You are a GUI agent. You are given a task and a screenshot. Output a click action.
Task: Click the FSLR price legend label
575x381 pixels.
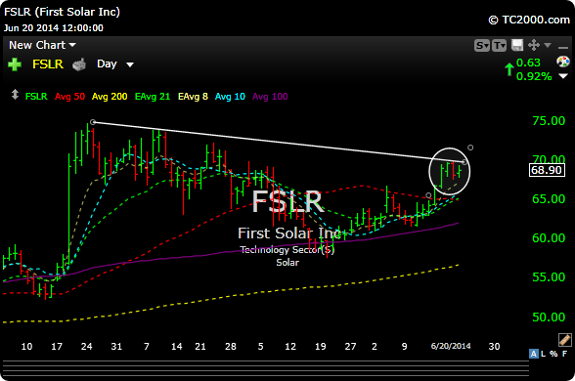click(x=36, y=97)
